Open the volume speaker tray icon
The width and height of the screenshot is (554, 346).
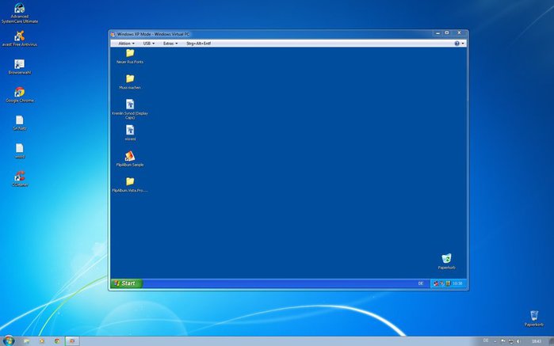pos(518,340)
